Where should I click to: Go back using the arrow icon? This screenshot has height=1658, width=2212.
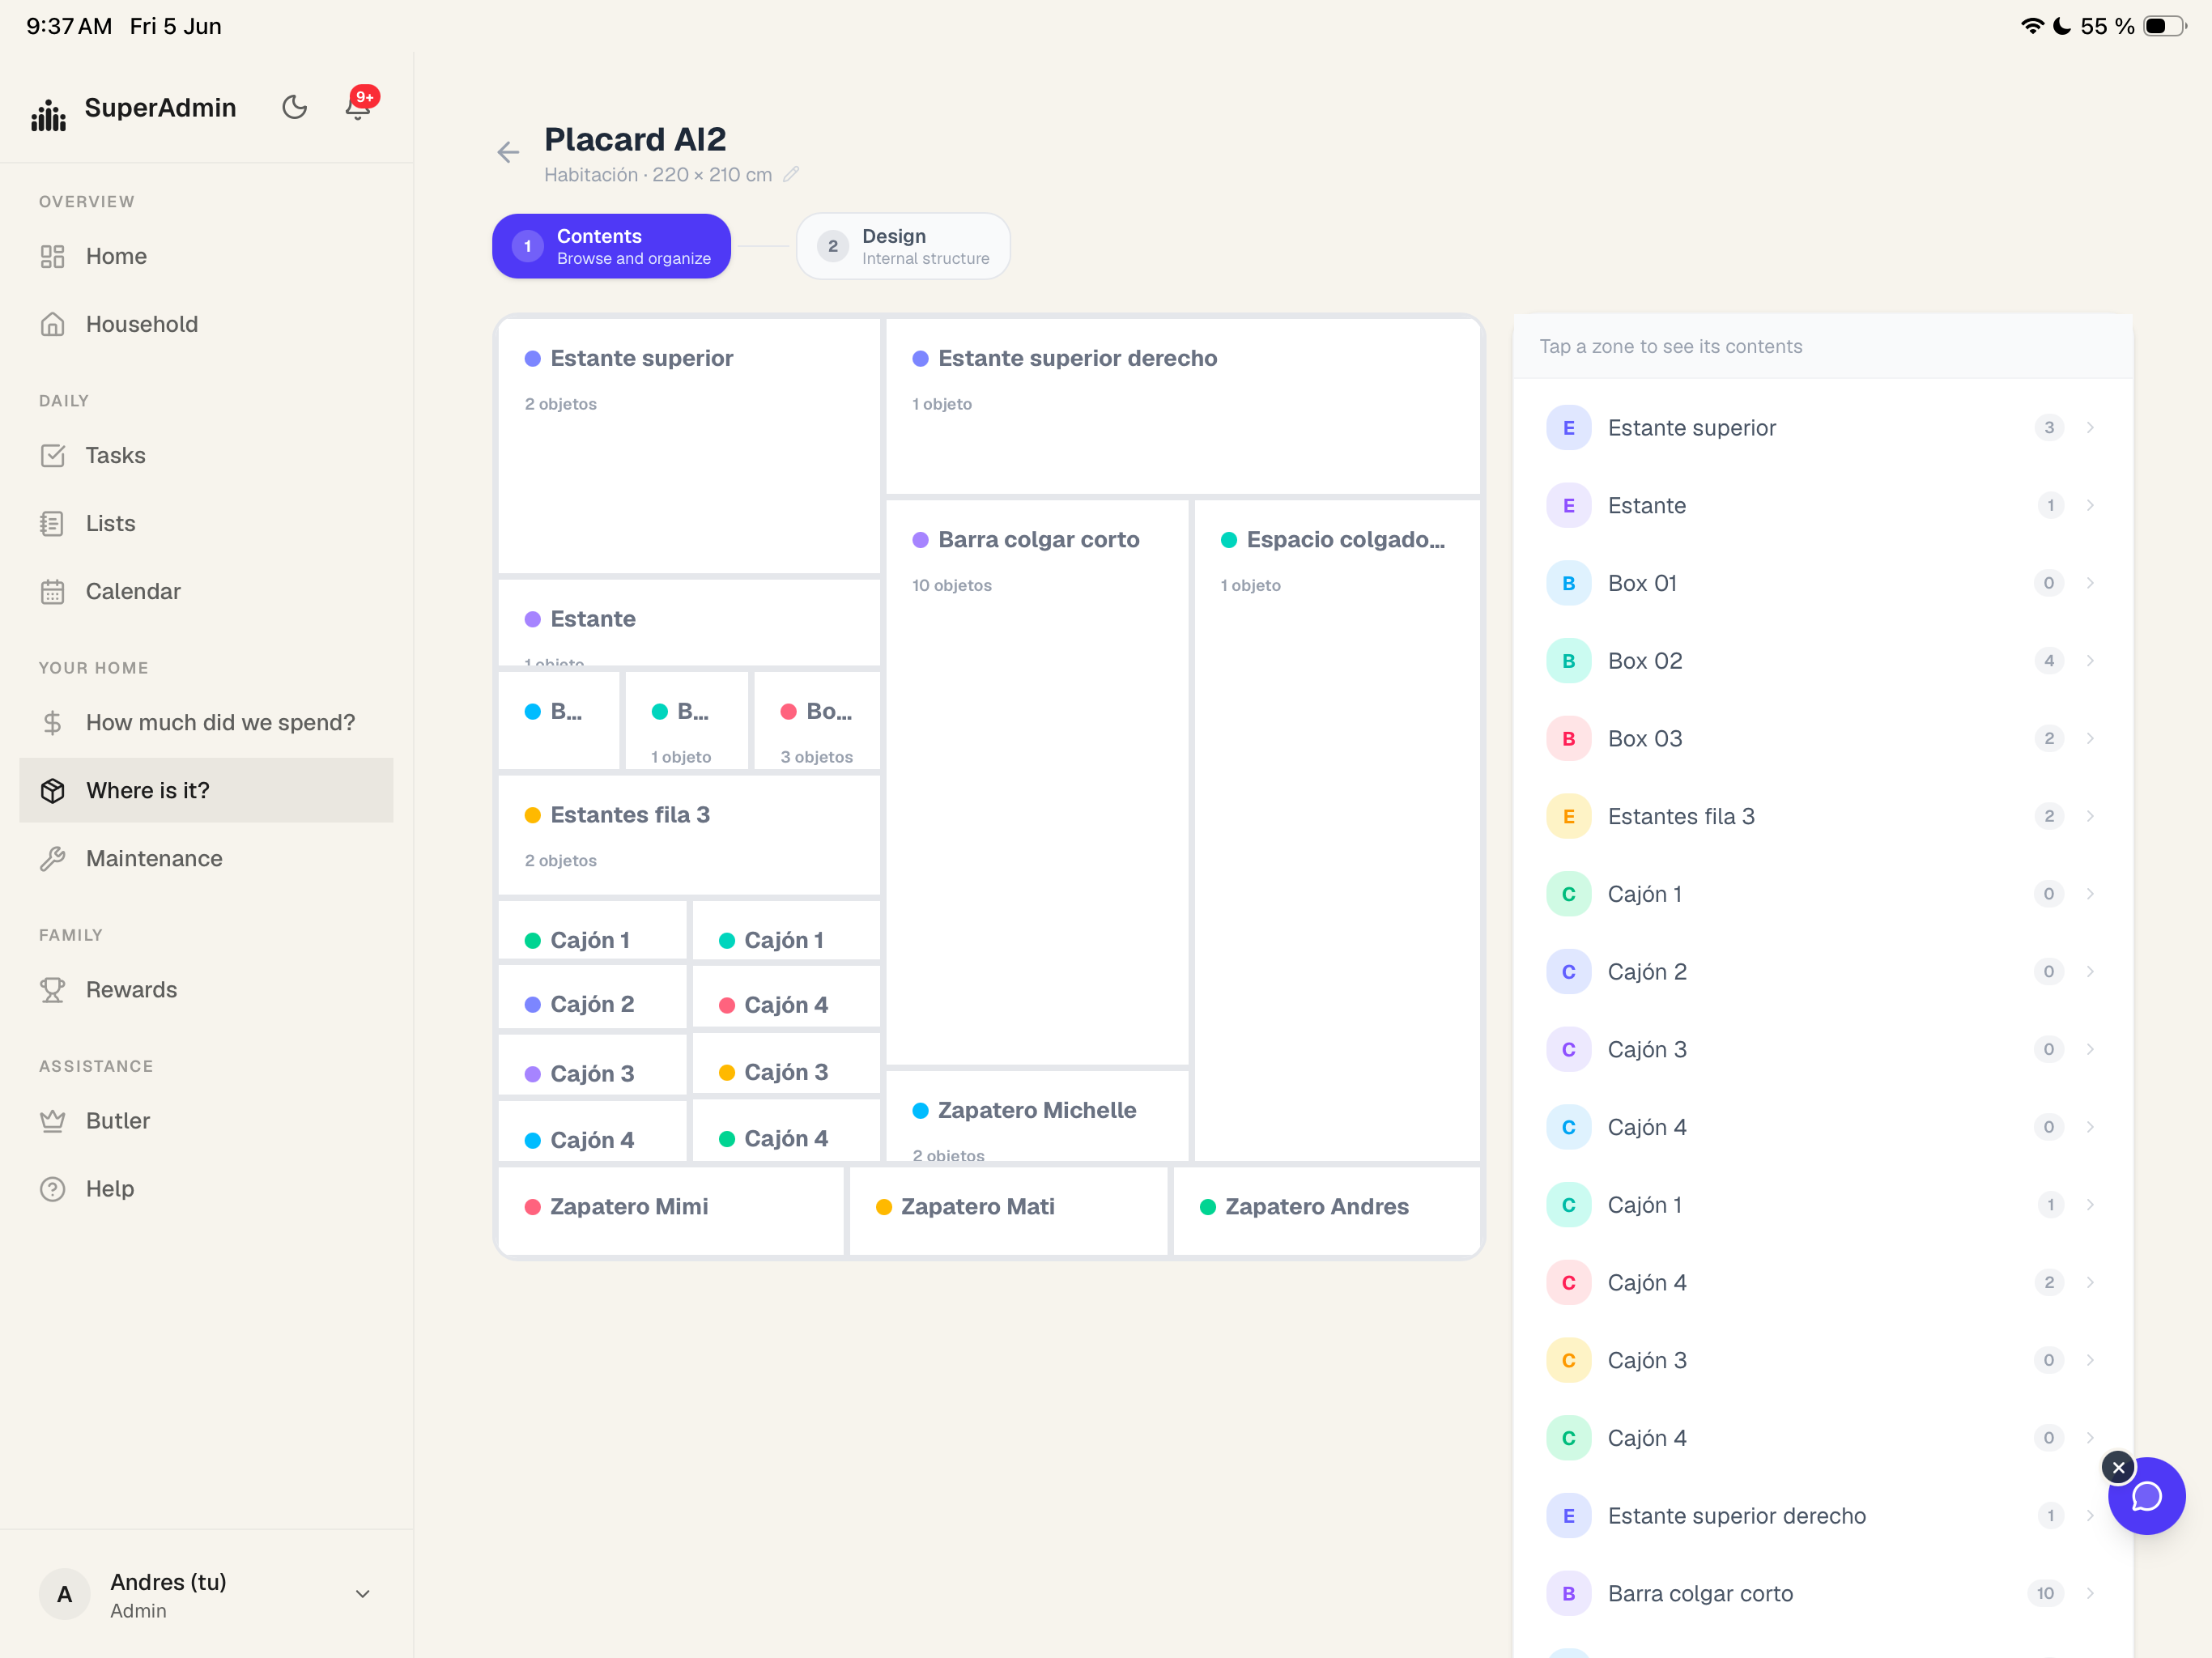click(508, 152)
